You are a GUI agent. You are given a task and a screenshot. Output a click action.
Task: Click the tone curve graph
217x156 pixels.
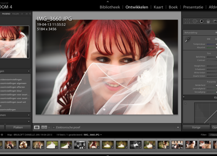click(206, 113)
